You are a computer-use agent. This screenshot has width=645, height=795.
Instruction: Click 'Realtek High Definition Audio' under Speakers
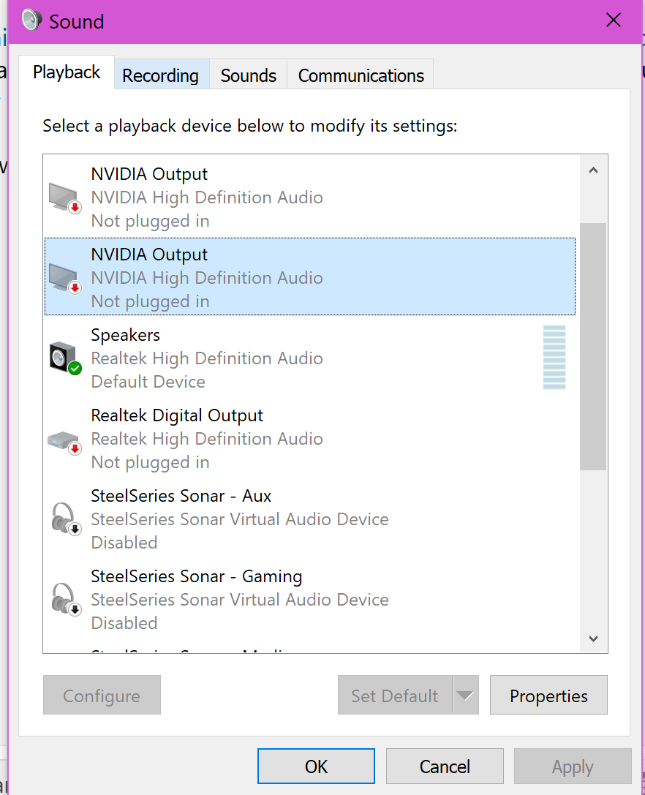pyautogui.click(x=207, y=358)
